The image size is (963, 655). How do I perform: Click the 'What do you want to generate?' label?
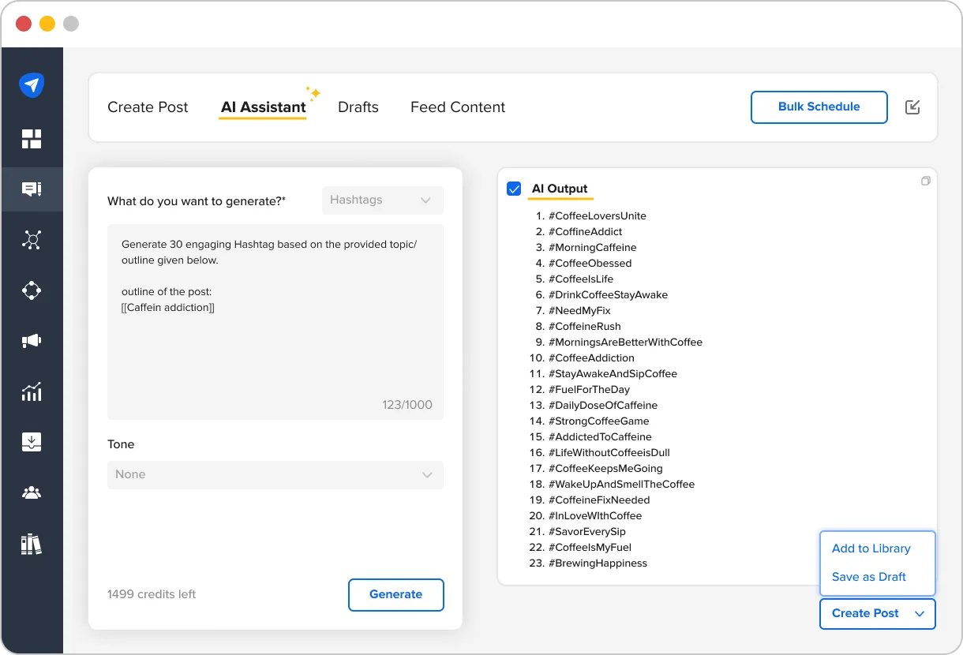pyautogui.click(x=197, y=201)
